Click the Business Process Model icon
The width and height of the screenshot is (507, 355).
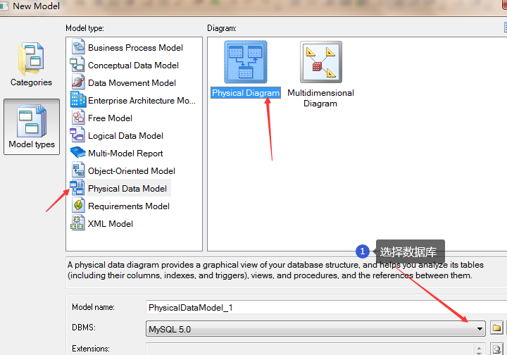77,48
